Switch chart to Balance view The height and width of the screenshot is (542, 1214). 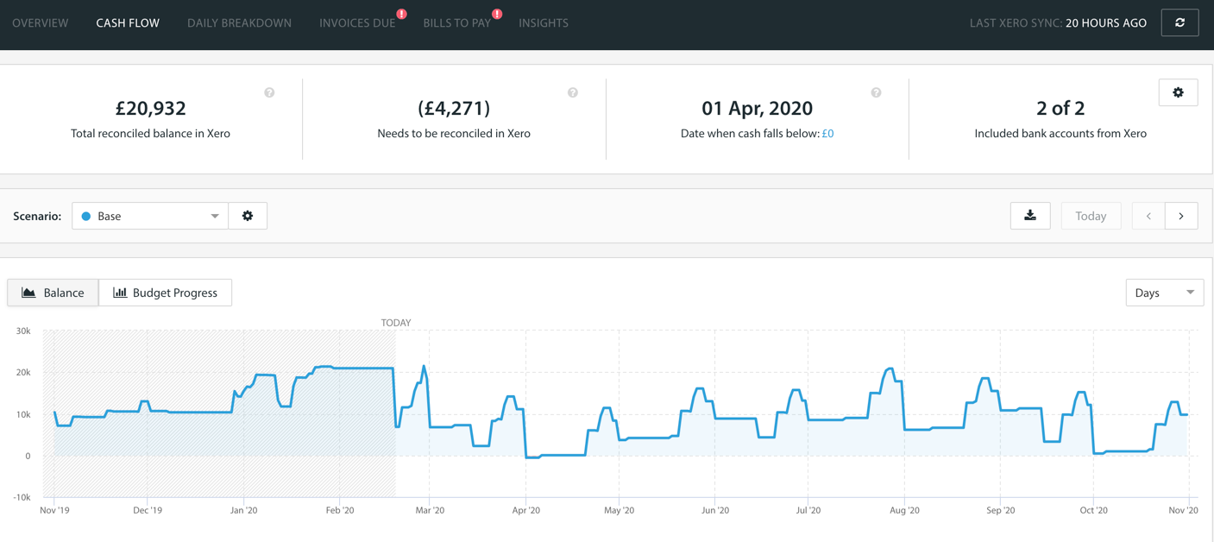click(53, 293)
